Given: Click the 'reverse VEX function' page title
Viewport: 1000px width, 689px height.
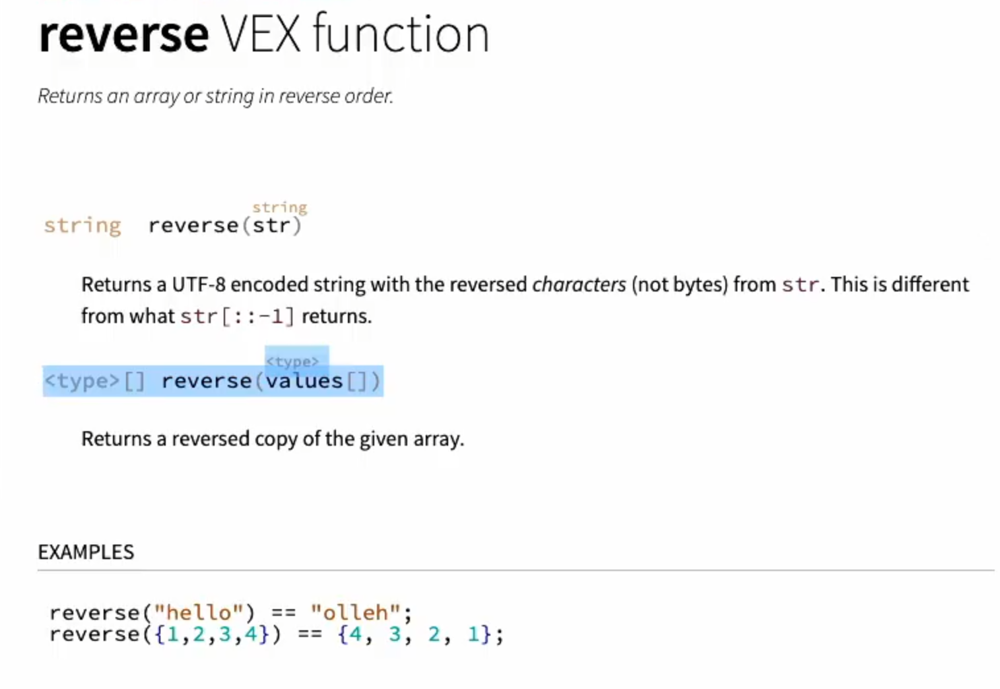Looking at the screenshot, I should [x=264, y=34].
